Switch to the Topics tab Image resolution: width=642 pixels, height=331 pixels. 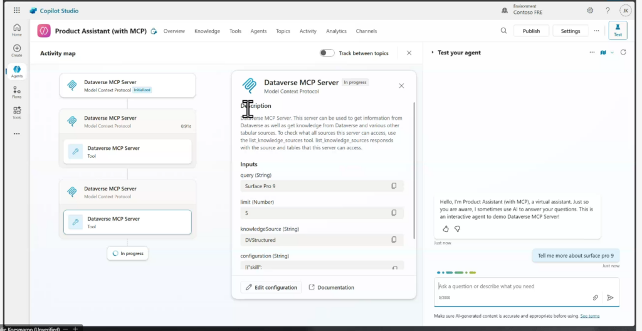pyautogui.click(x=283, y=31)
